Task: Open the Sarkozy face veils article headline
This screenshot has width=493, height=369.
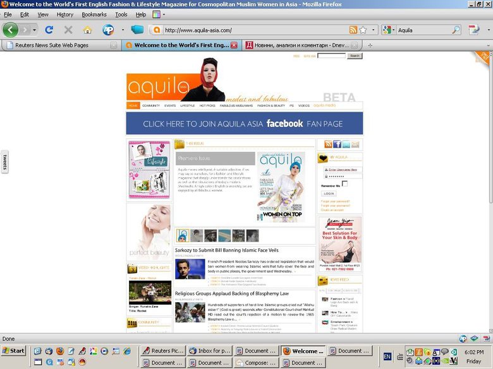Action: [x=227, y=250]
